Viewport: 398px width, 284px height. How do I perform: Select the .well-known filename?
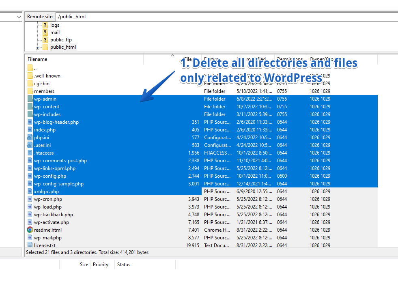(47, 76)
